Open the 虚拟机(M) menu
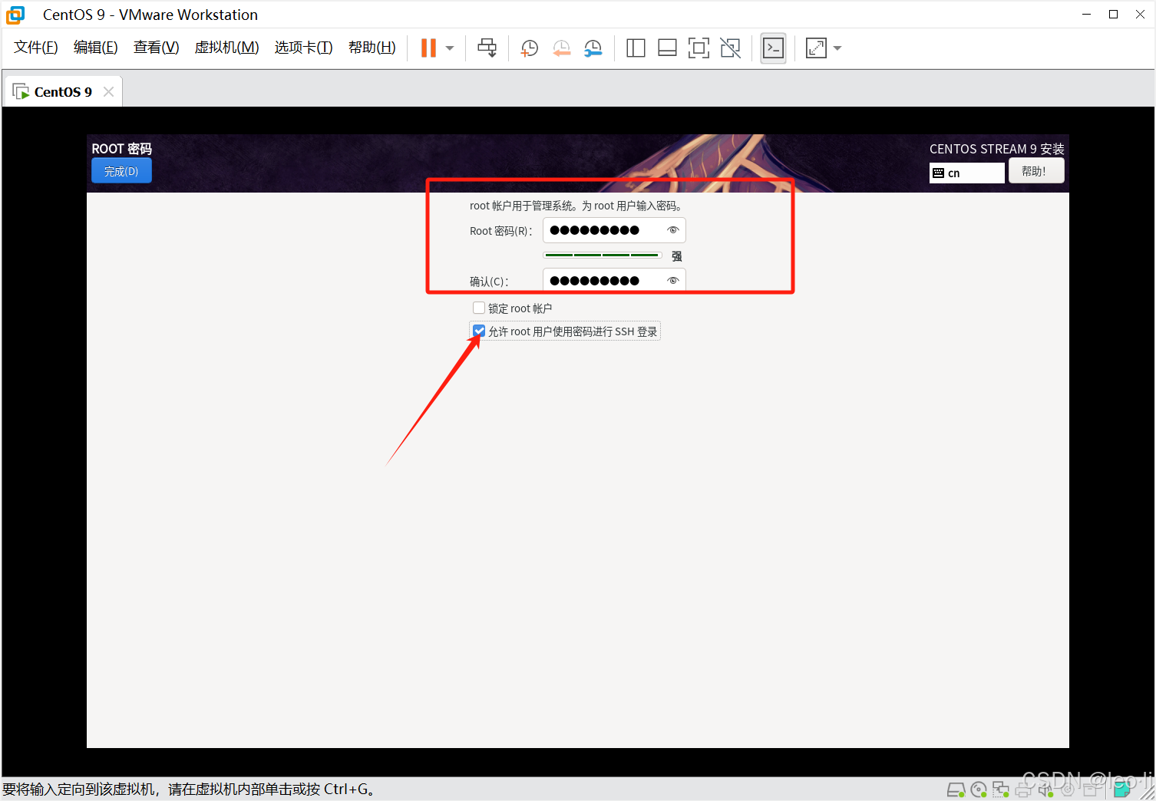This screenshot has width=1156, height=801. point(227,48)
